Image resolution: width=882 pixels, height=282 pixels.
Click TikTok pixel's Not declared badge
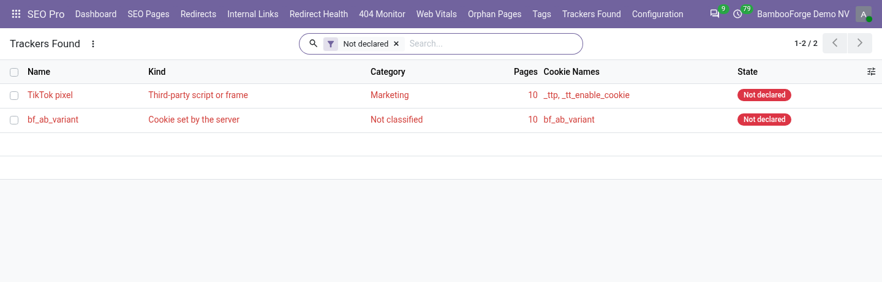tap(764, 95)
